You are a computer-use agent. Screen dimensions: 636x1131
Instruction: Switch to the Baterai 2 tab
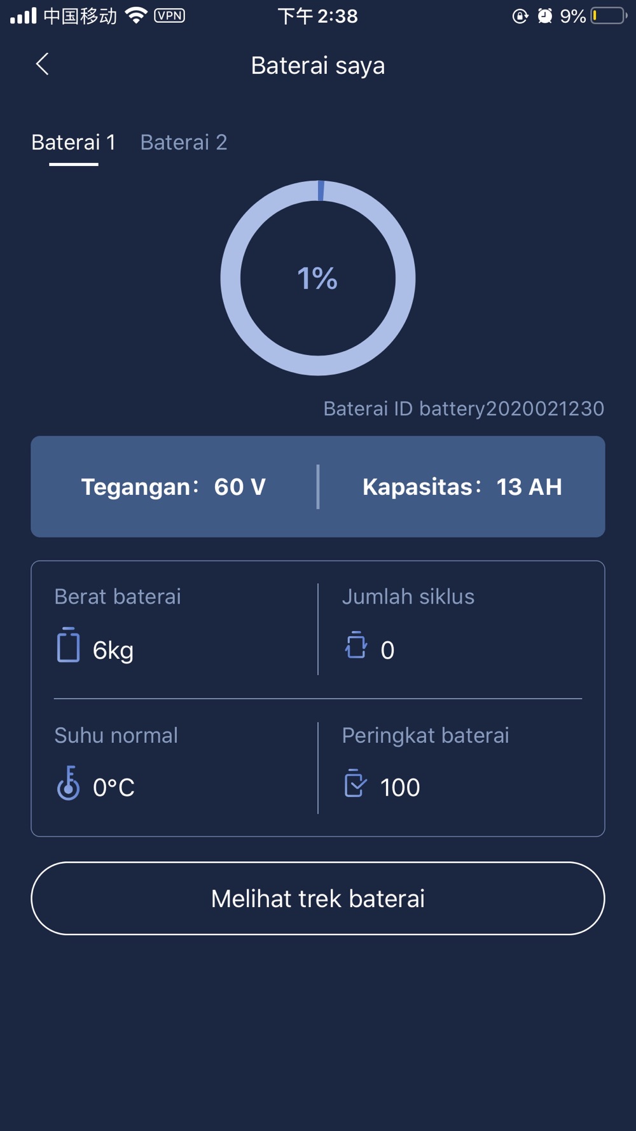[184, 142]
